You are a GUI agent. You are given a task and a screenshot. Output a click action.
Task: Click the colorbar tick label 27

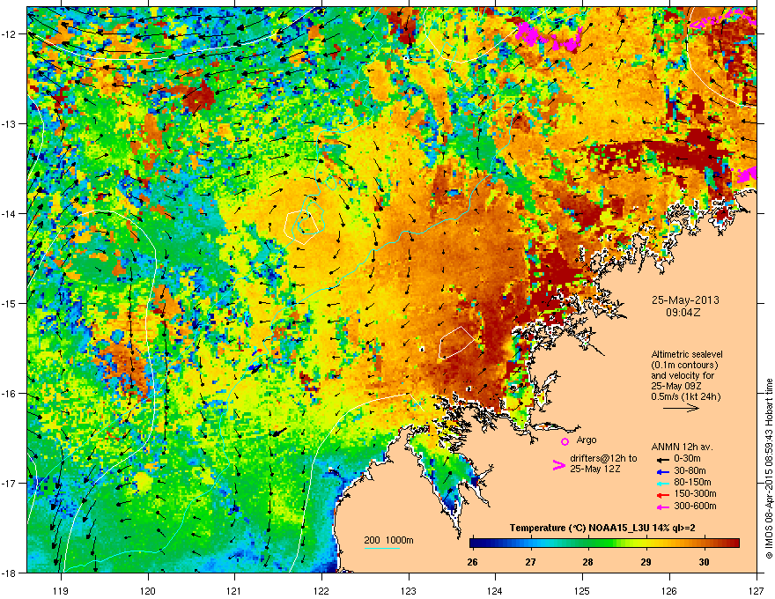(x=530, y=562)
